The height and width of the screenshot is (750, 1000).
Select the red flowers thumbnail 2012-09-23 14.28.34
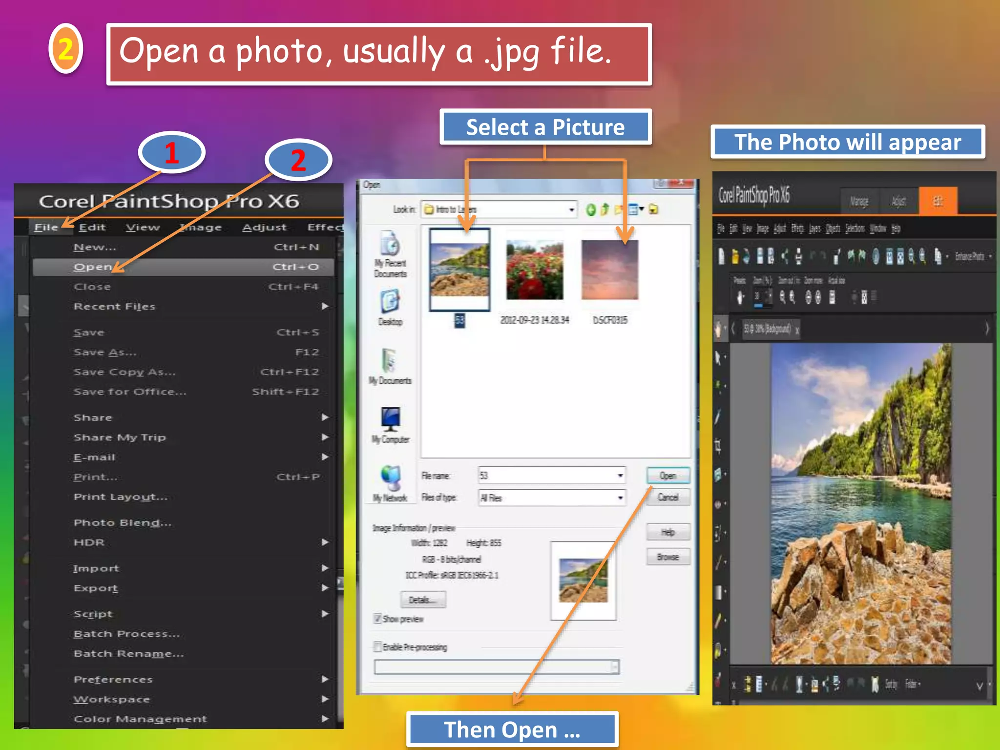pos(535,270)
